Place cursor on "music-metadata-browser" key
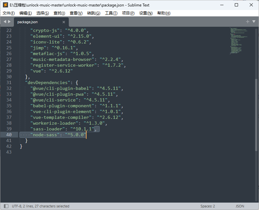This screenshot has width=259, height=210. pyautogui.click(x=62, y=60)
